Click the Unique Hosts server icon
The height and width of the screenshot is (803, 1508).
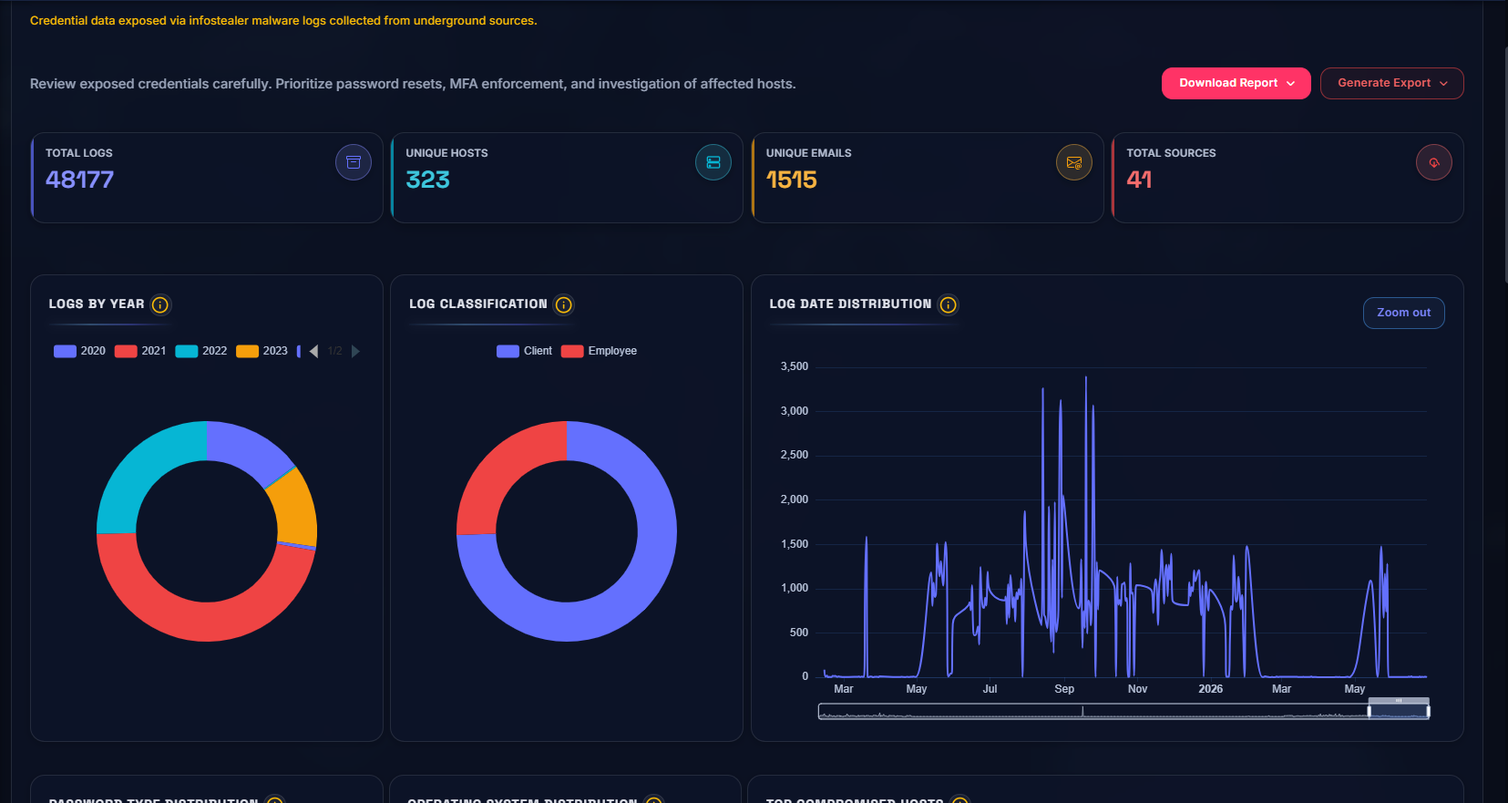tap(713, 162)
